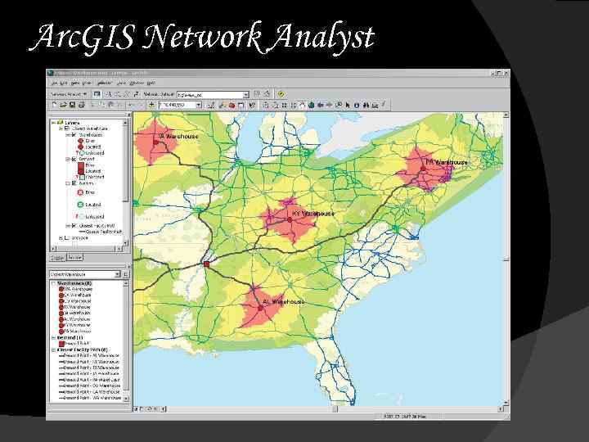Show the Network Analyst window button

click(x=97, y=94)
